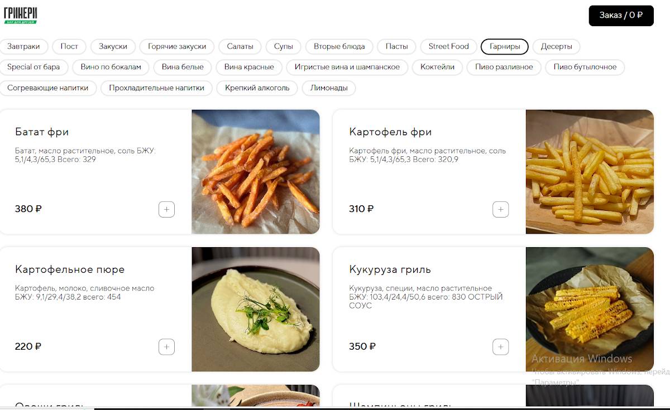Open the Заказ / 0 ₽ cart button
Screen dimensions: 670x410
(621, 15)
